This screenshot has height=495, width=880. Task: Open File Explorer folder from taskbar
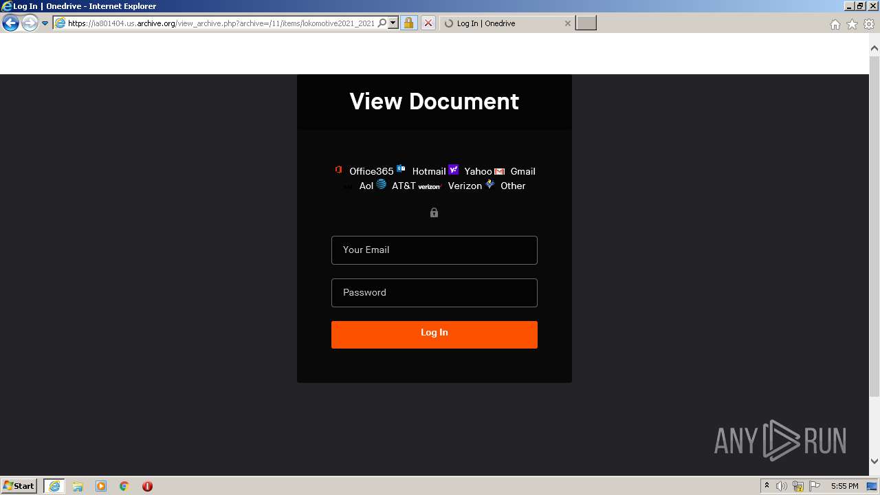(78, 486)
